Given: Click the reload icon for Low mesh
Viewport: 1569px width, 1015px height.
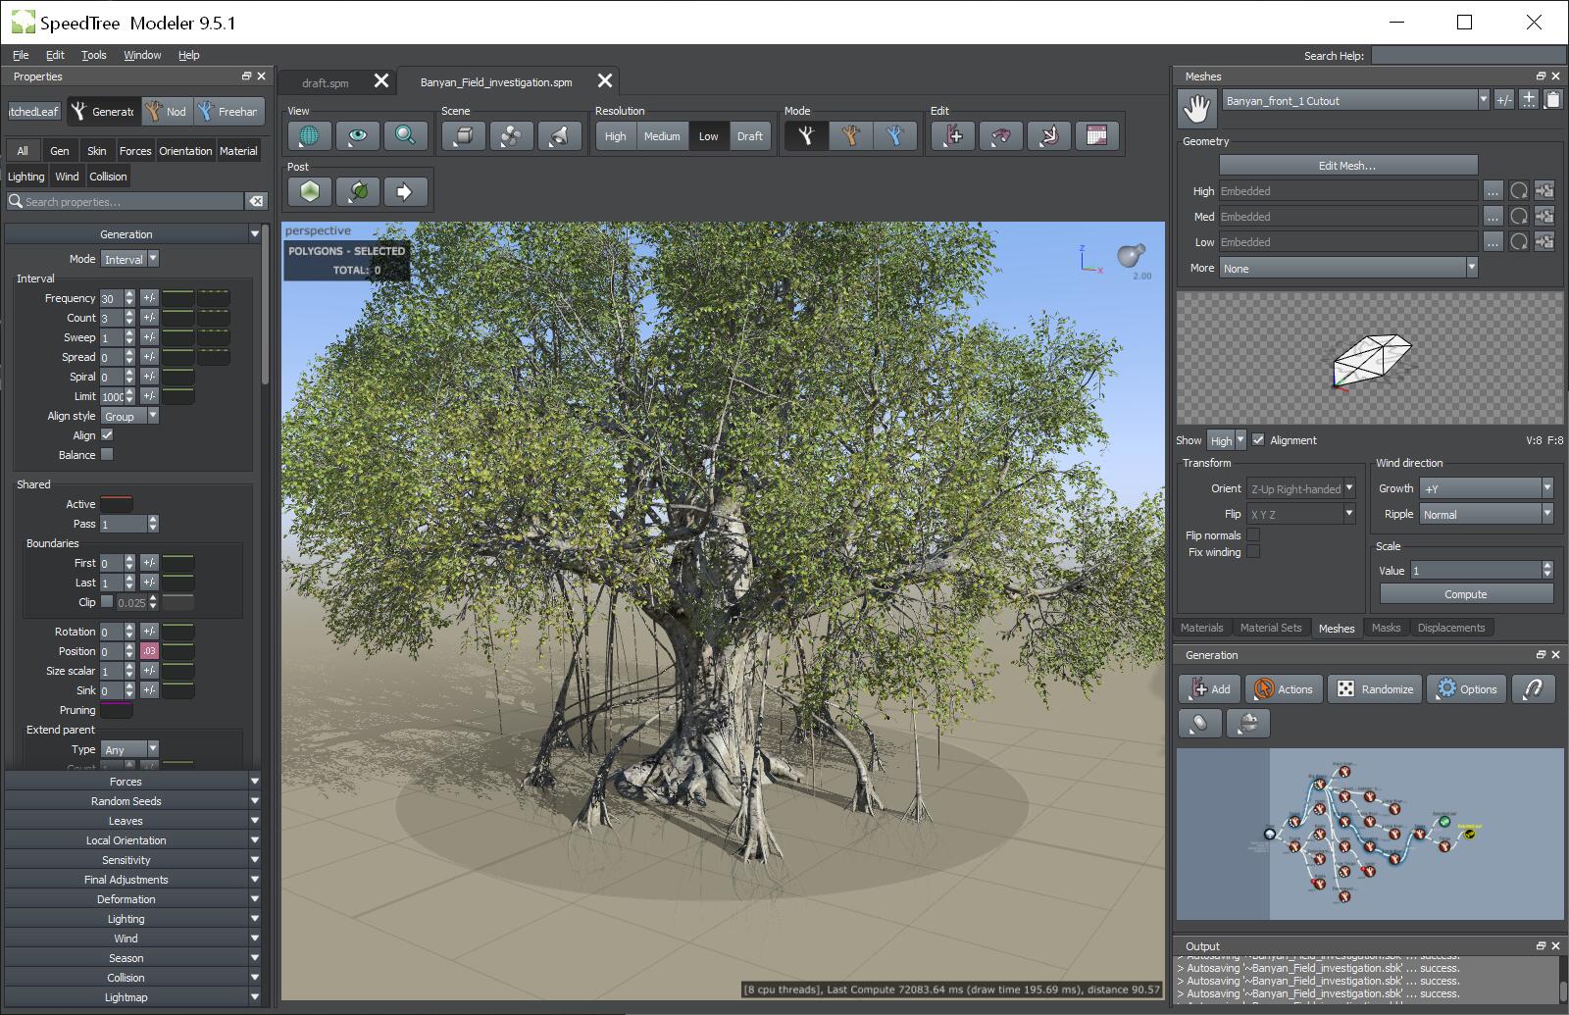Looking at the screenshot, I should tap(1519, 242).
